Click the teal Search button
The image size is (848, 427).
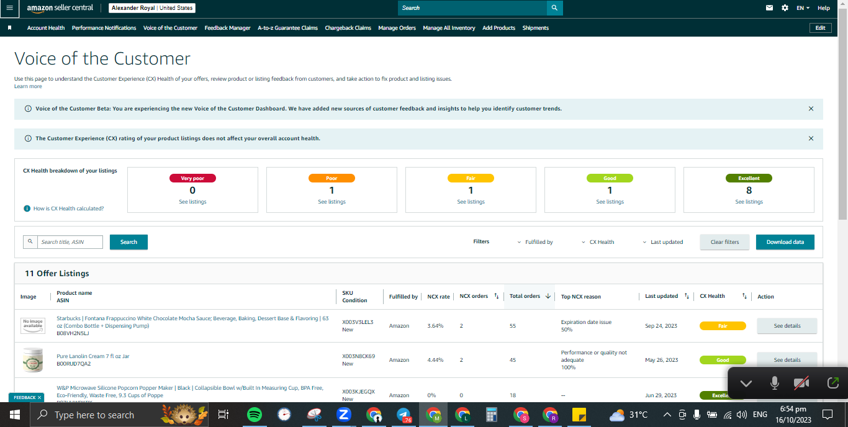129,242
